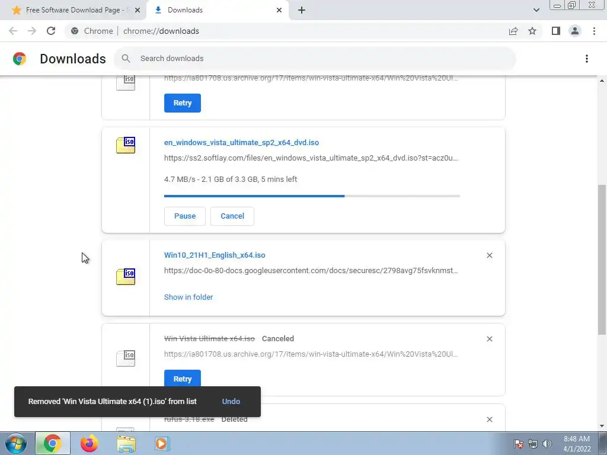607x455 pixels.
Task: Retry the canceled Win Vista Ultimate x64.iso
Action: click(183, 379)
